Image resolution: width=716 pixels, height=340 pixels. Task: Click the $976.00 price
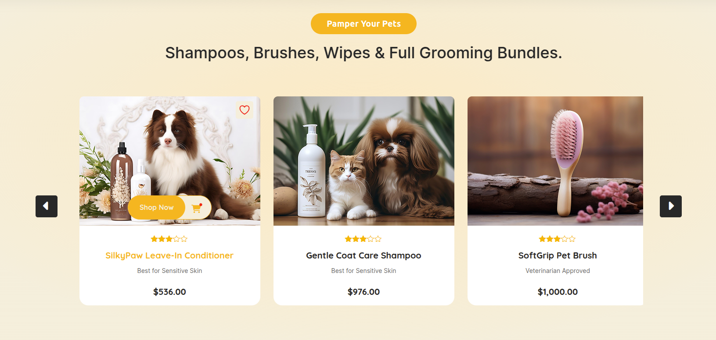[363, 292]
